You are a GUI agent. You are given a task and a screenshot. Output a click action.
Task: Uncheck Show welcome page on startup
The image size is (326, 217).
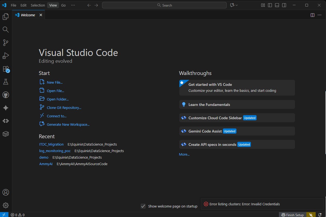[143, 206]
